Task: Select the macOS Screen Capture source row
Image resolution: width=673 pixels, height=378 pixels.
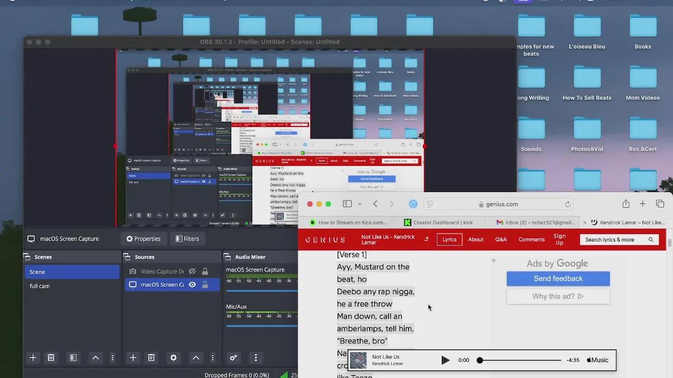Action: [x=172, y=285]
